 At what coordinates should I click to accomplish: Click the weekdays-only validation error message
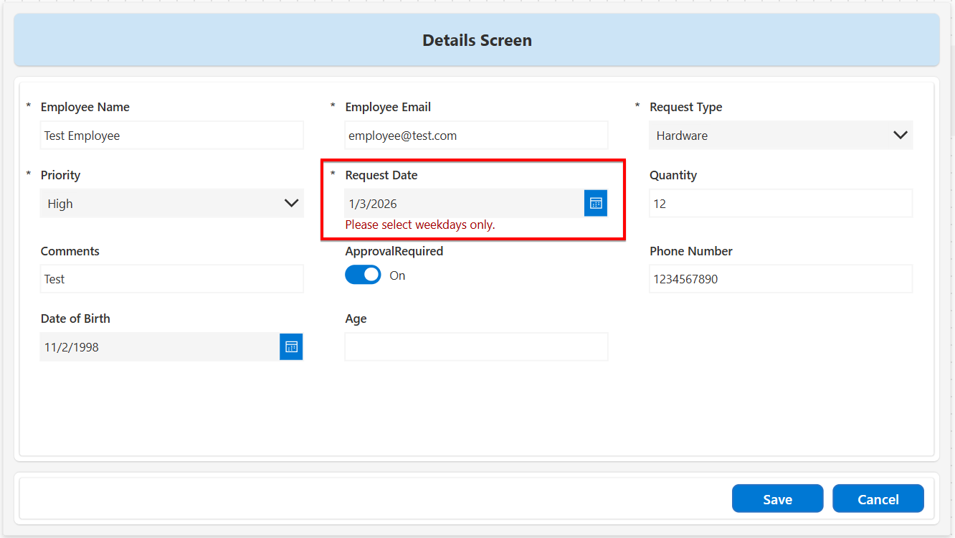420,225
